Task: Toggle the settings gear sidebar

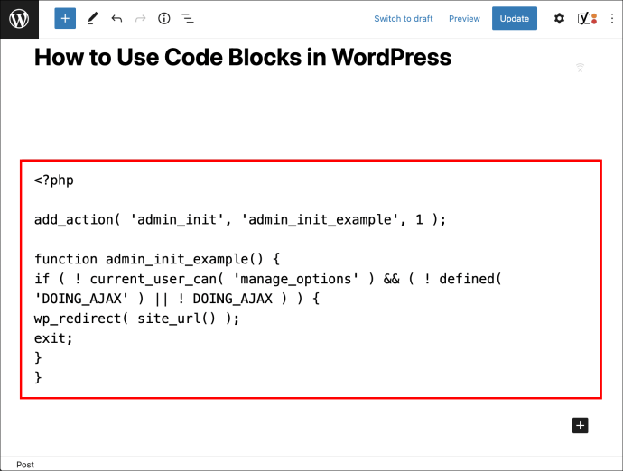Action: pos(559,18)
